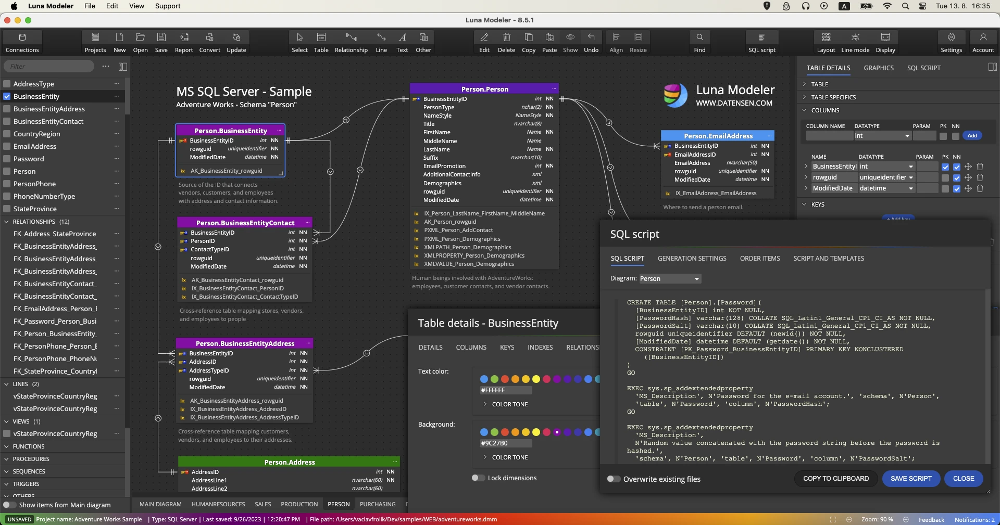Open the new column datatype dropdown
The height and width of the screenshot is (525, 1000).
[882, 136]
